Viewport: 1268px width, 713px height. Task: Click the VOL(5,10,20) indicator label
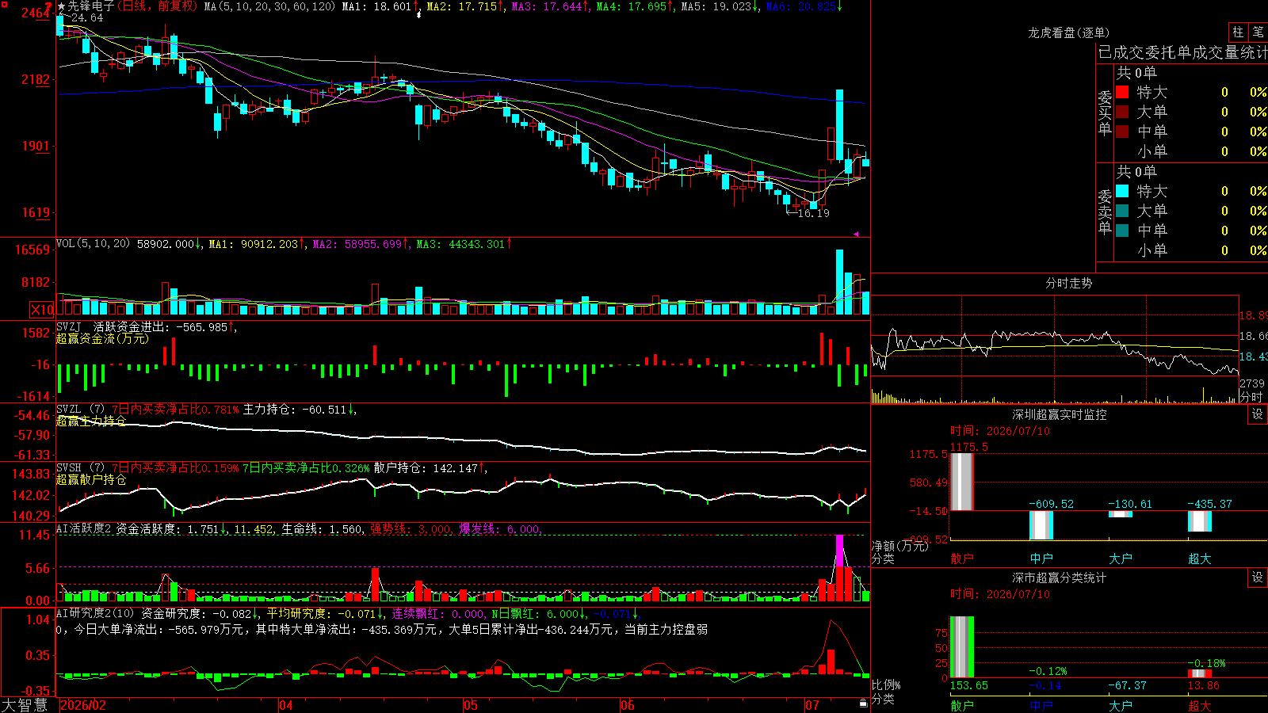(94, 244)
